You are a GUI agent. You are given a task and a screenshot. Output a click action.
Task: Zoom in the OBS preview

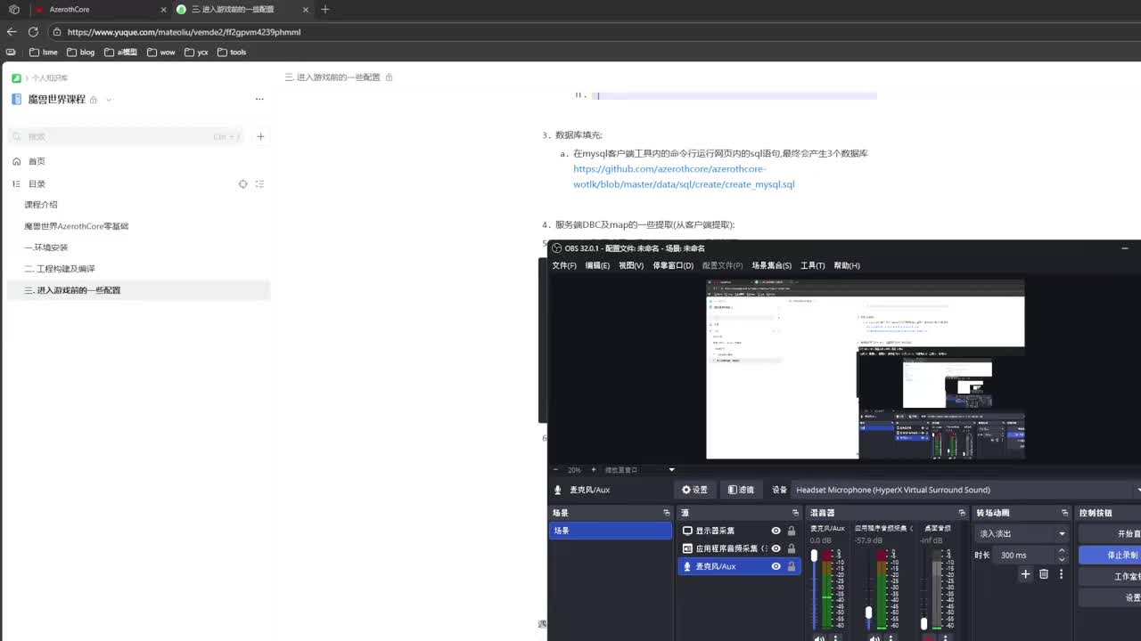[594, 470]
